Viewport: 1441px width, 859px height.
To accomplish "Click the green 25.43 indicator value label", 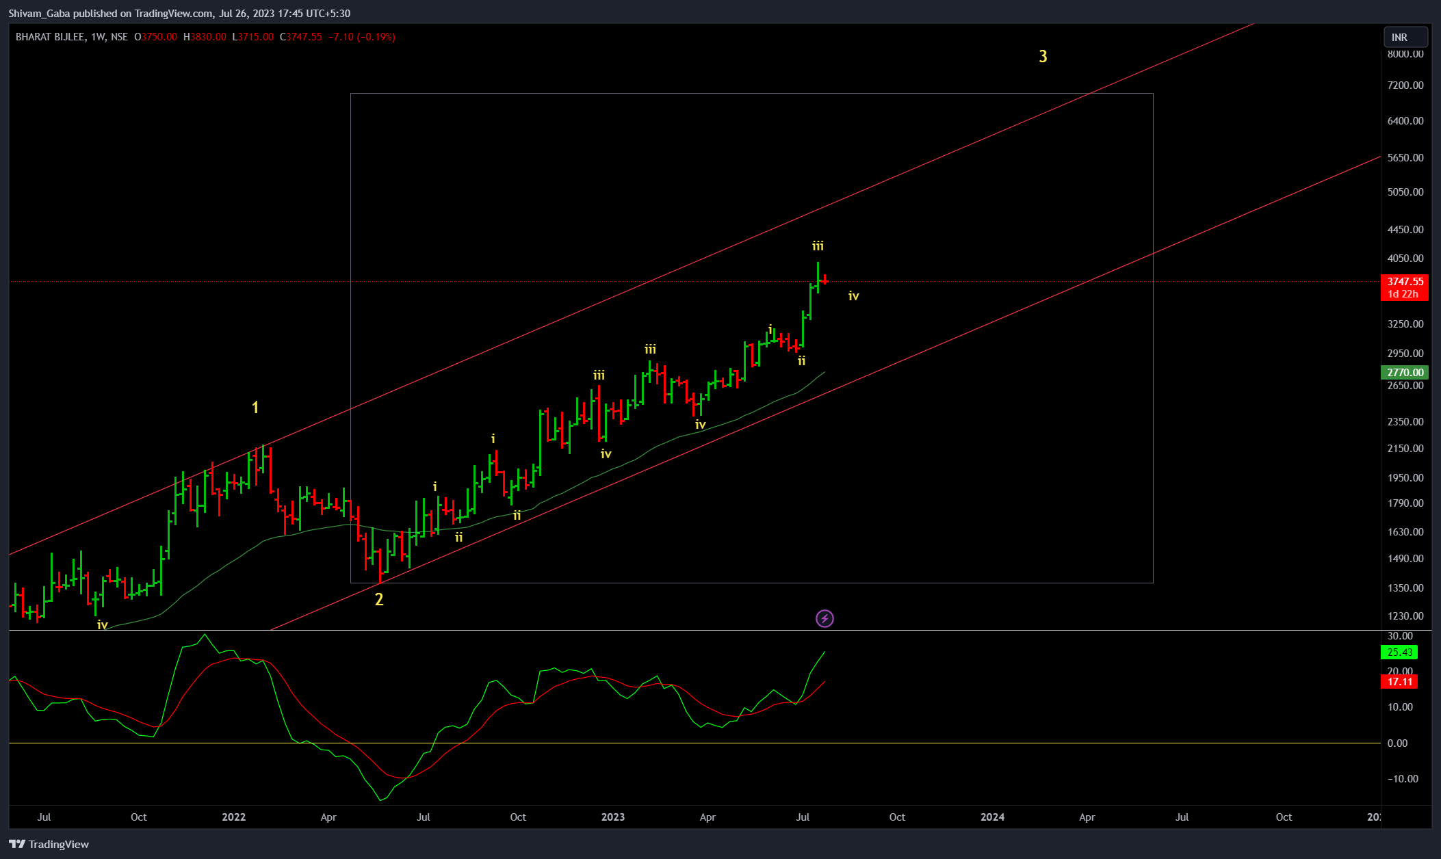I will [1400, 652].
